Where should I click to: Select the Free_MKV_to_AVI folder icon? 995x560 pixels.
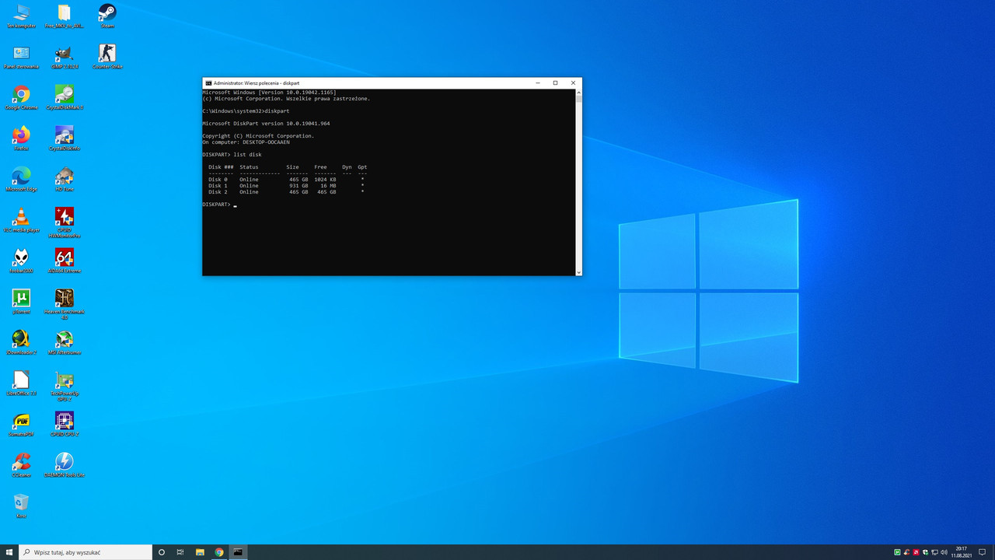click(65, 16)
